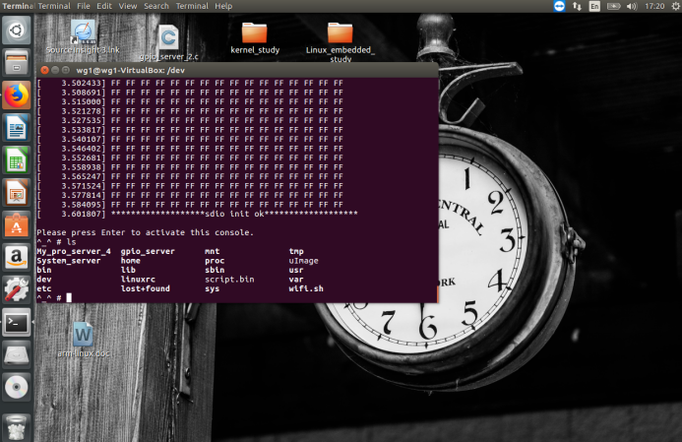682x442 pixels.
Task: Click the log timestamp 3.502433
Action: tap(81, 83)
